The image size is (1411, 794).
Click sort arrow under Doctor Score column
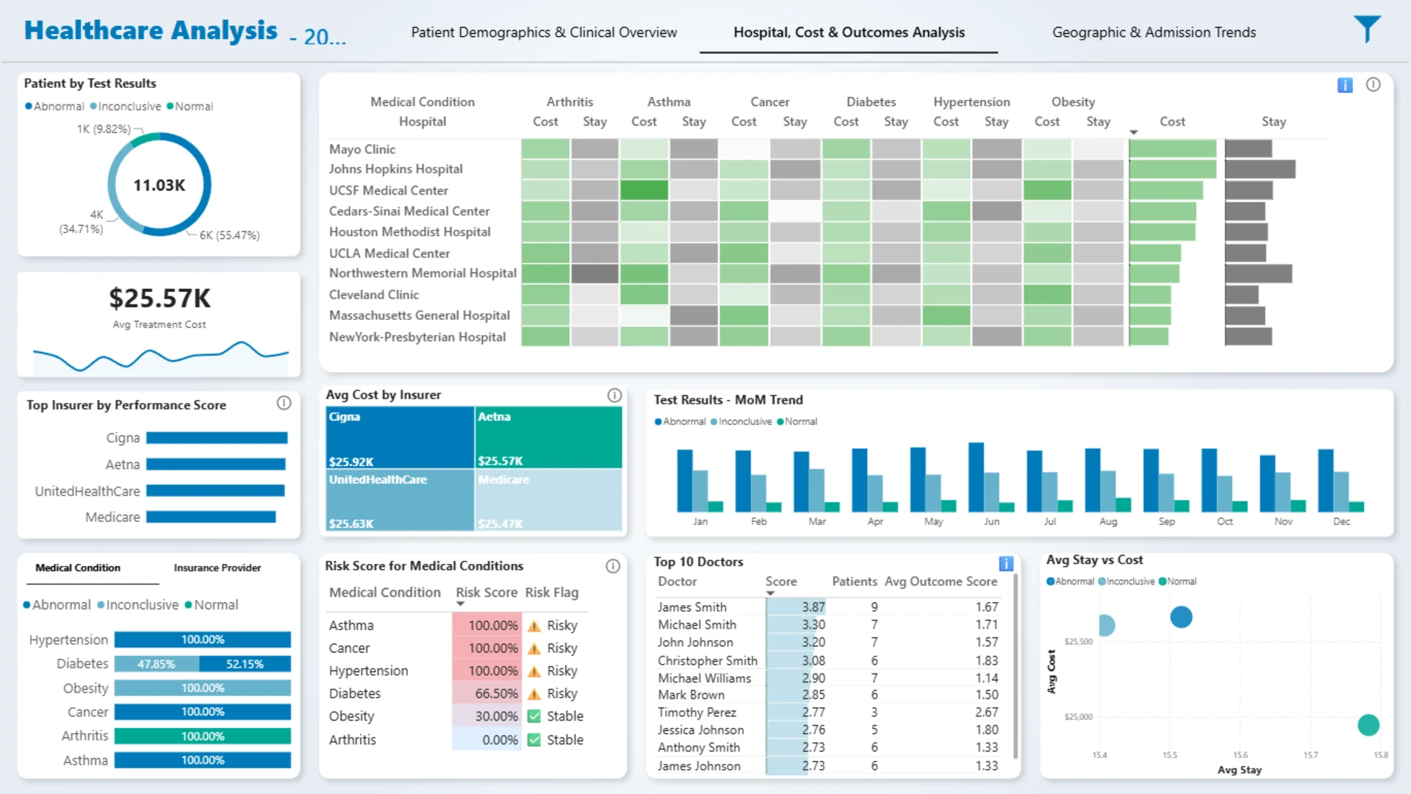pyautogui.click(x=770, y=593)
